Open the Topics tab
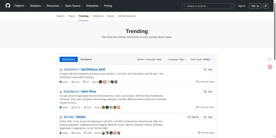 72,16
